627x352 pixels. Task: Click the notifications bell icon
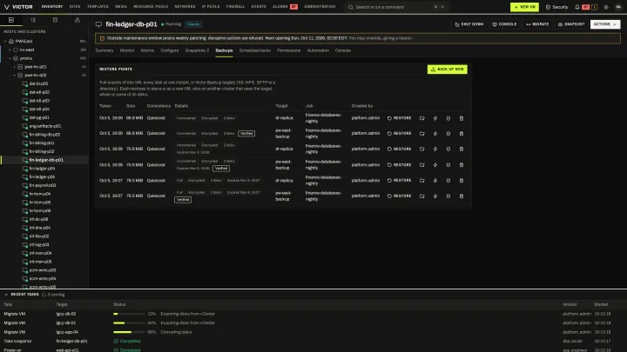[x=577, y=7]
